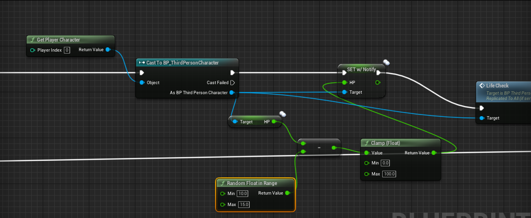Click replication icon on HP getter node

[x=283, y=114]
